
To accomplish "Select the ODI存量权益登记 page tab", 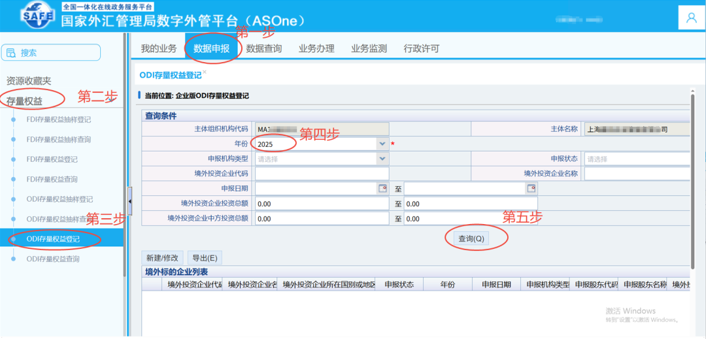I will (x=170, y=76).
